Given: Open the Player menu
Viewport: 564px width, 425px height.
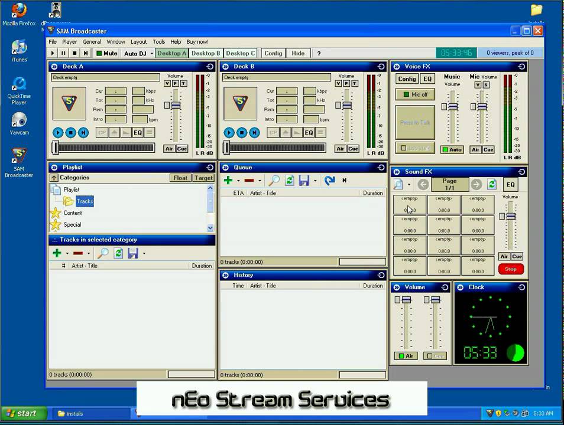Looking at the screenshot, I should (69, 42).
